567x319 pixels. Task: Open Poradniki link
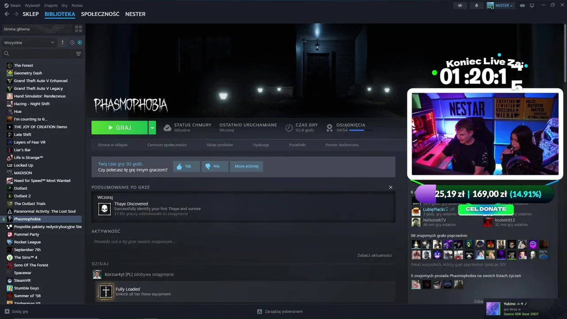pos(297,145)
